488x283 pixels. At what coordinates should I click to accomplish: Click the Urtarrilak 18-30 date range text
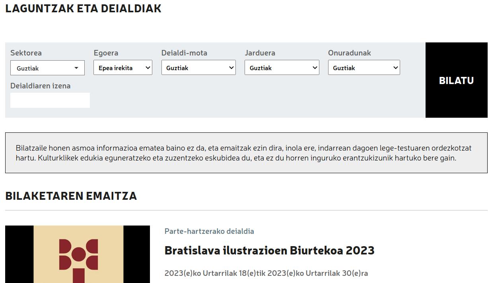click(x=266, y=273)
